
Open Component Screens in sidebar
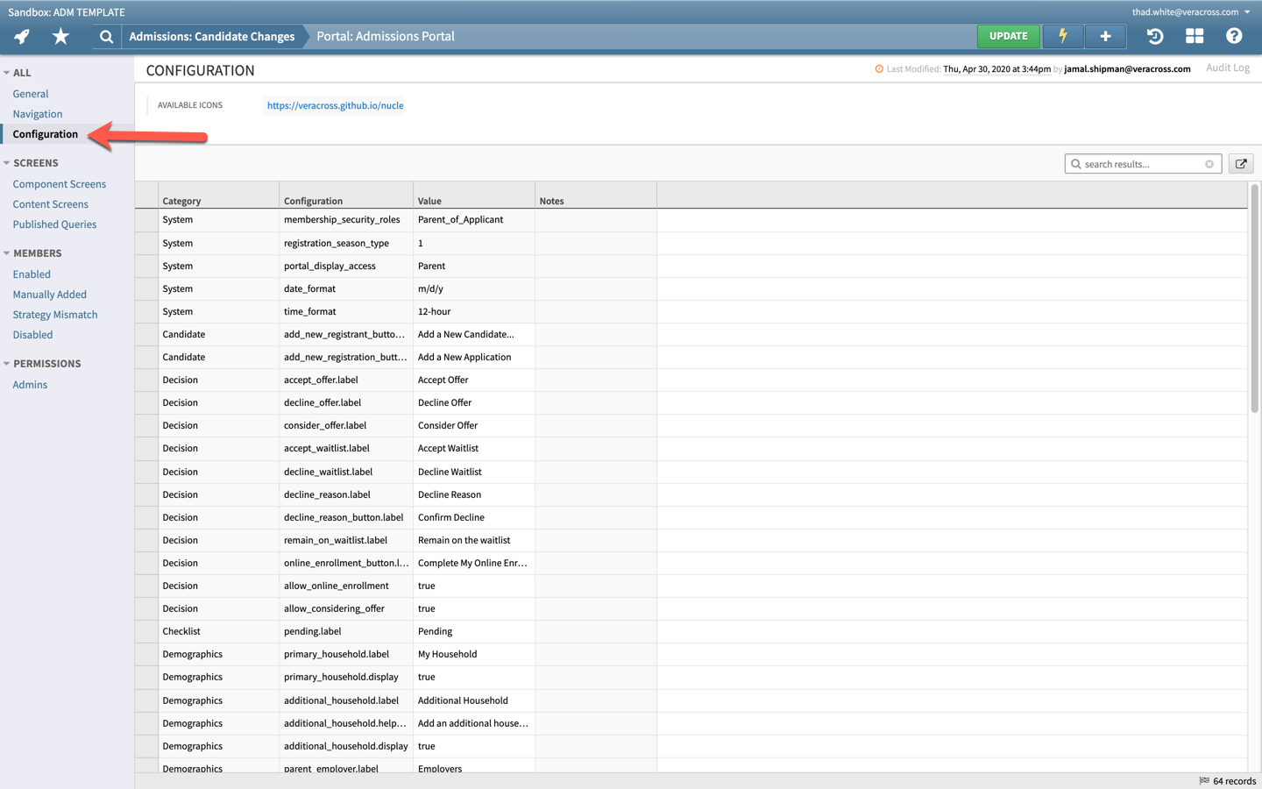coord(60,184)
